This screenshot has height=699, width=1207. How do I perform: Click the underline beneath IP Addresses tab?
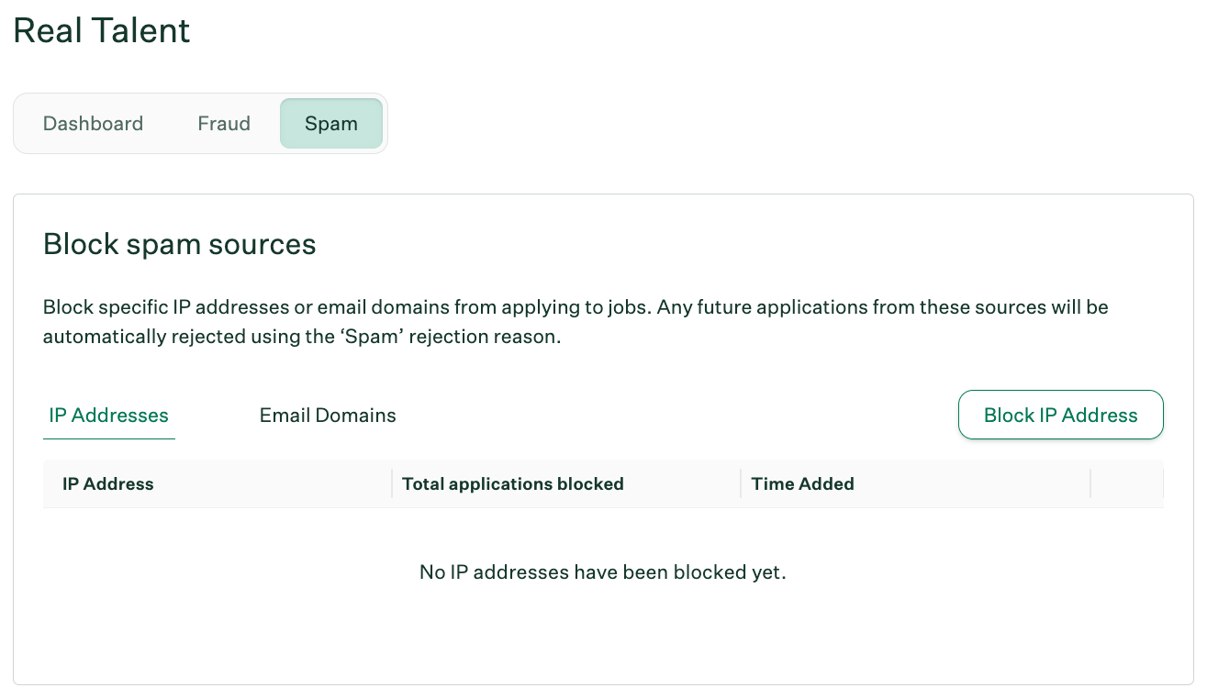click(108, 438)
